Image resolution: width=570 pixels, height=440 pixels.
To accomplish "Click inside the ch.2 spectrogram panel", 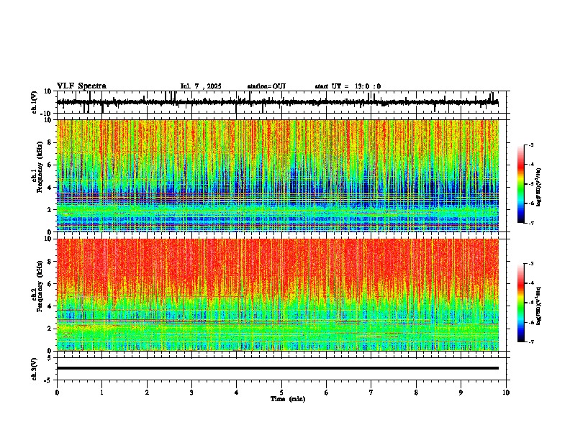I will [277, 295].
